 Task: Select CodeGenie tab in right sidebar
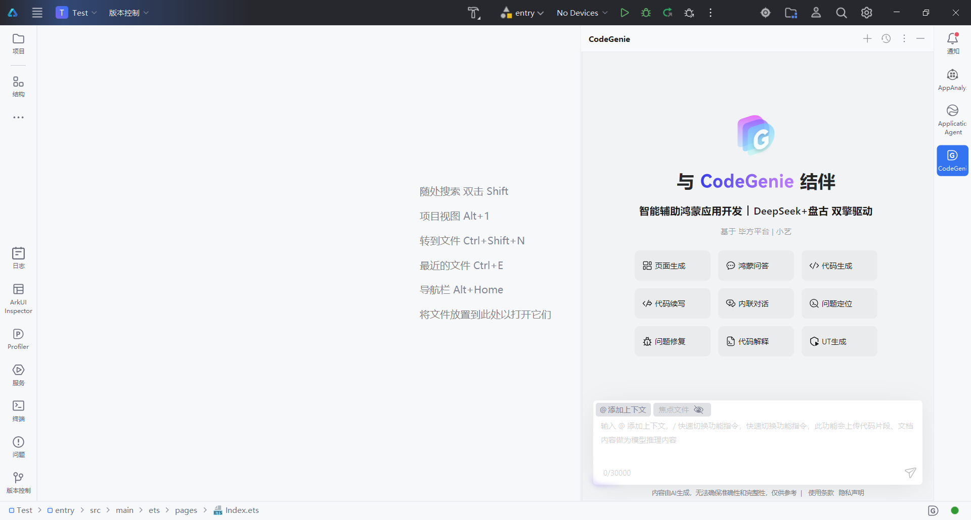953,161
